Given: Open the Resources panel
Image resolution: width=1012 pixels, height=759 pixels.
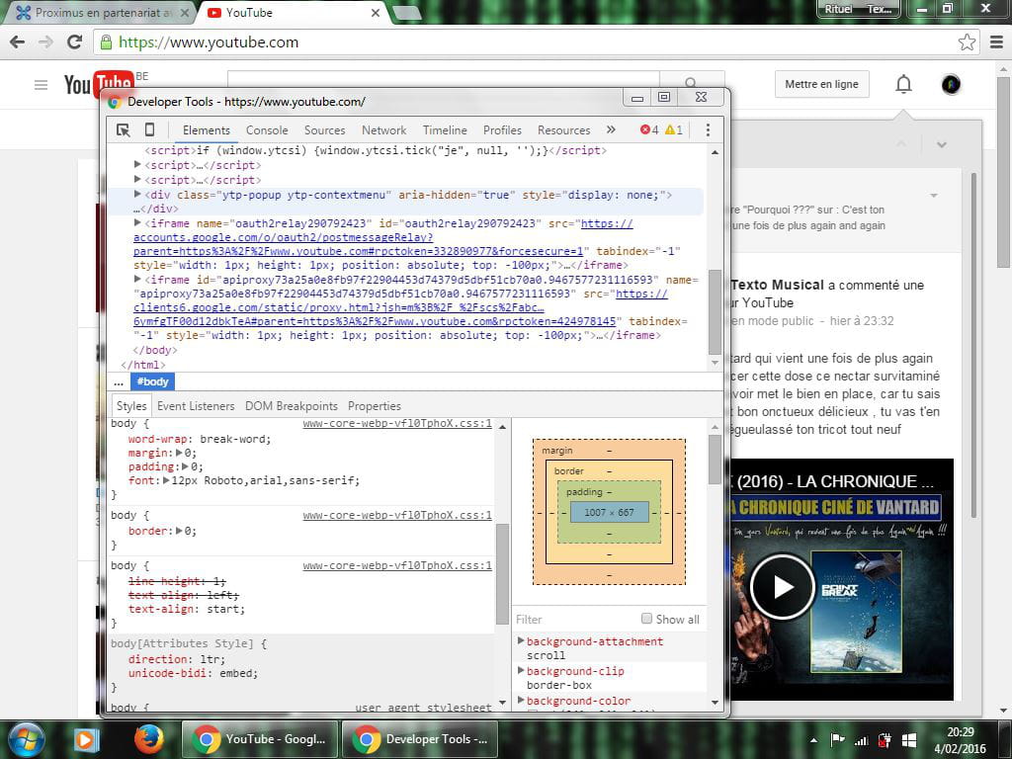Looking at the screenshot, I should coord(563,130).
